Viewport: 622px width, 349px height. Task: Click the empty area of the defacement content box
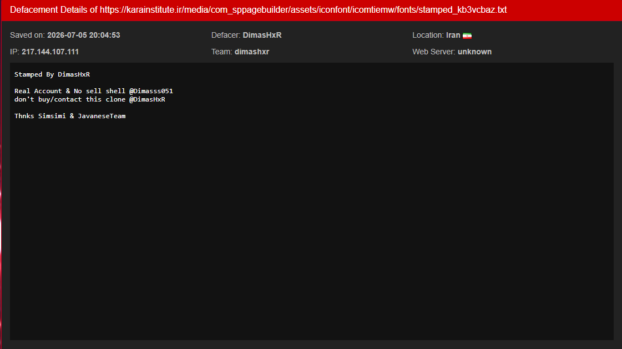point(312,230)
